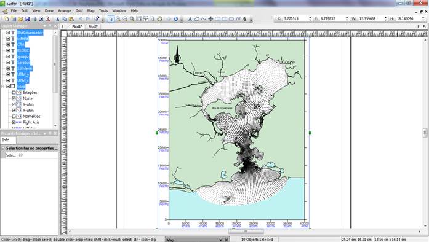Uncheck the Y-utm layer checkbox
Image resolution: width=429 pixels, height=242 pixels.
pos(14,104)
